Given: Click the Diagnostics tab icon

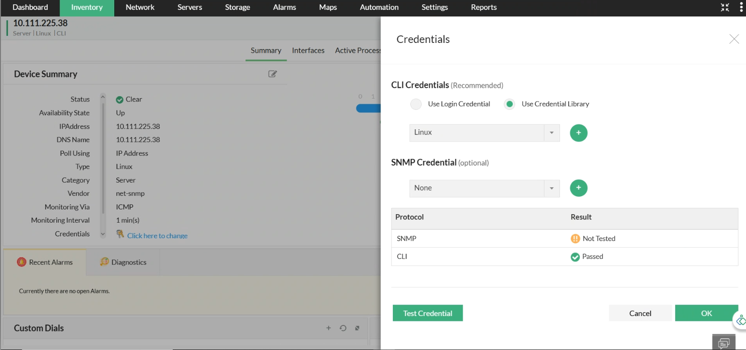Looking at the screenshot, I should tap(104, 262).
